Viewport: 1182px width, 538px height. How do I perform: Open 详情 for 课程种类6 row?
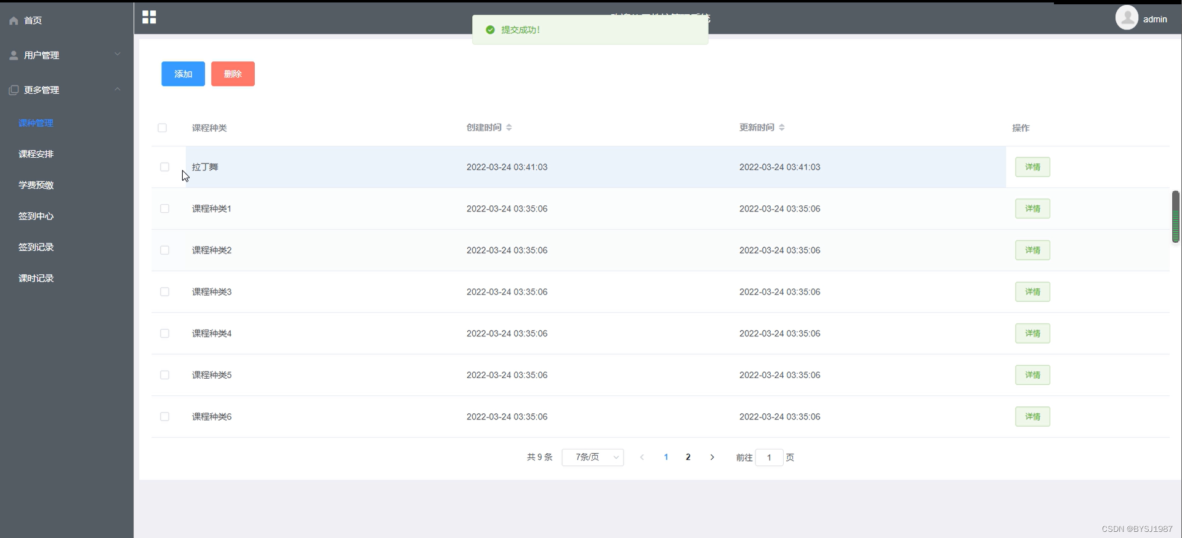coord(1032,417)
